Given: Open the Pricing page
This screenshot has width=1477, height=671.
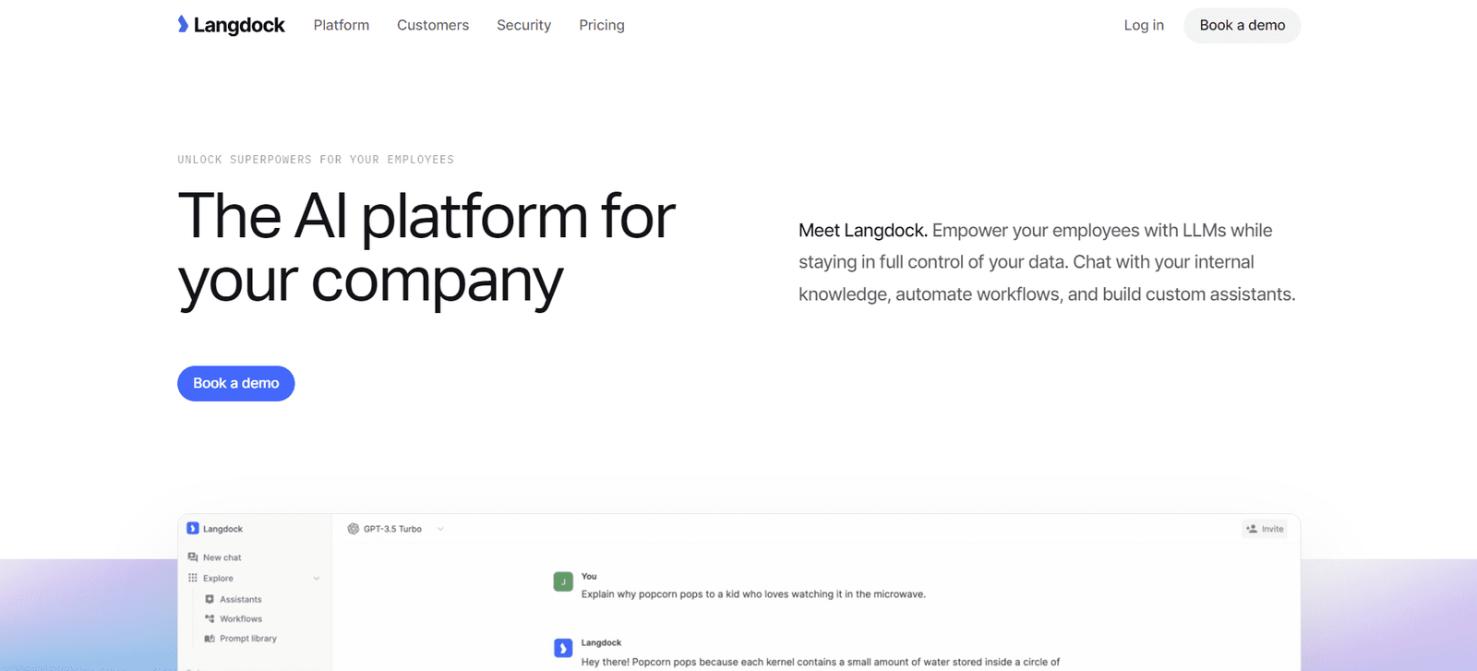Looking at the screenshot, I should (x=602, y=25).
